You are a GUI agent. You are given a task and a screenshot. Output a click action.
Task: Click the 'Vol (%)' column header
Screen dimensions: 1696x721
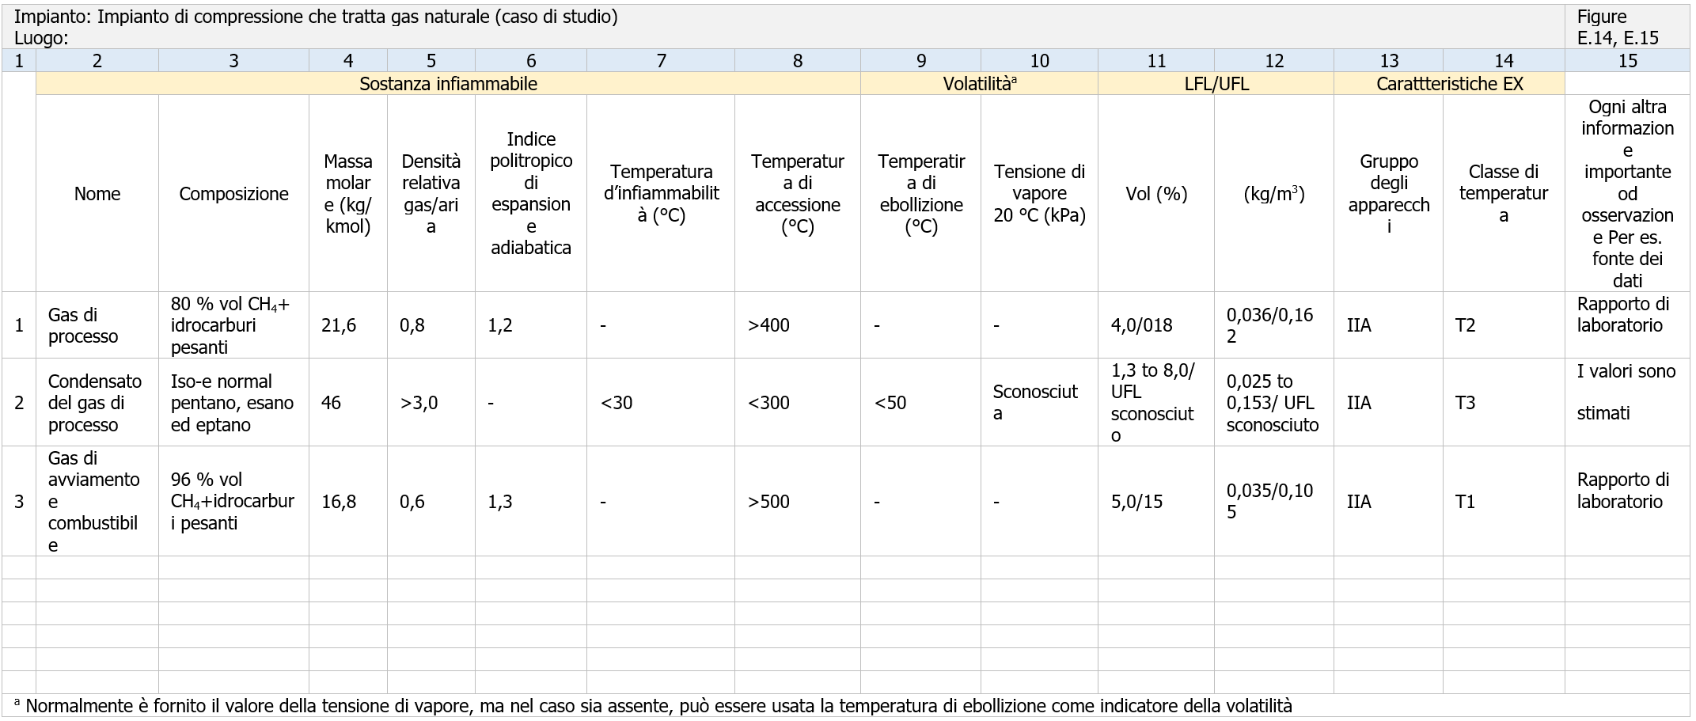(x=1156, y=193)
